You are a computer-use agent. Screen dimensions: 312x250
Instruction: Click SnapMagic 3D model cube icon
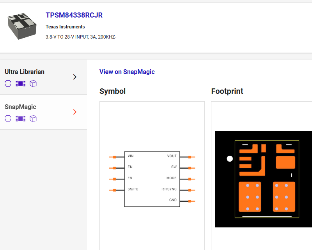[33, 119]
